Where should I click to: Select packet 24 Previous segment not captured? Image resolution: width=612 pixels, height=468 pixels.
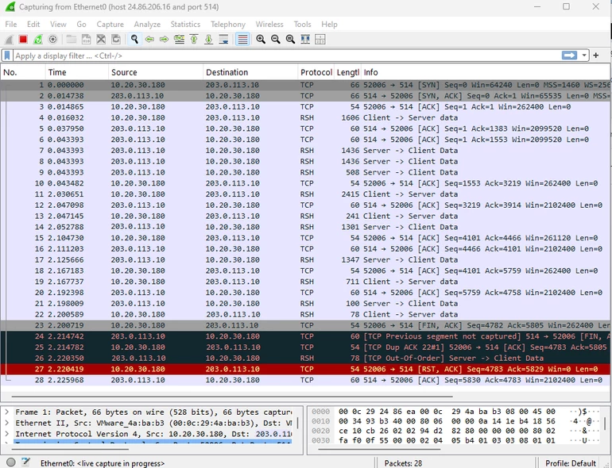point(305,336)
